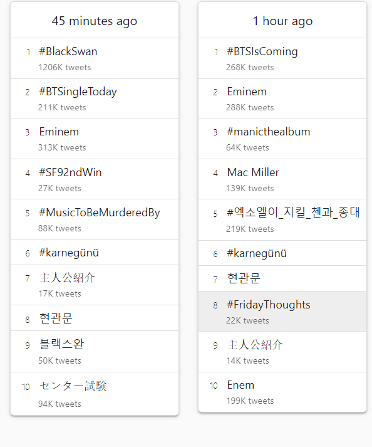This screenshot has width=372, height=447.
Task: Open 현관문 ranked 8 in 45 minutes list
Action: pos(95,318)
